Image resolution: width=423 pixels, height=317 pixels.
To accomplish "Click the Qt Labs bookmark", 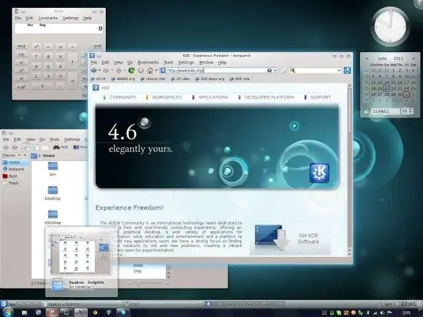I will (x=180, y=79).
